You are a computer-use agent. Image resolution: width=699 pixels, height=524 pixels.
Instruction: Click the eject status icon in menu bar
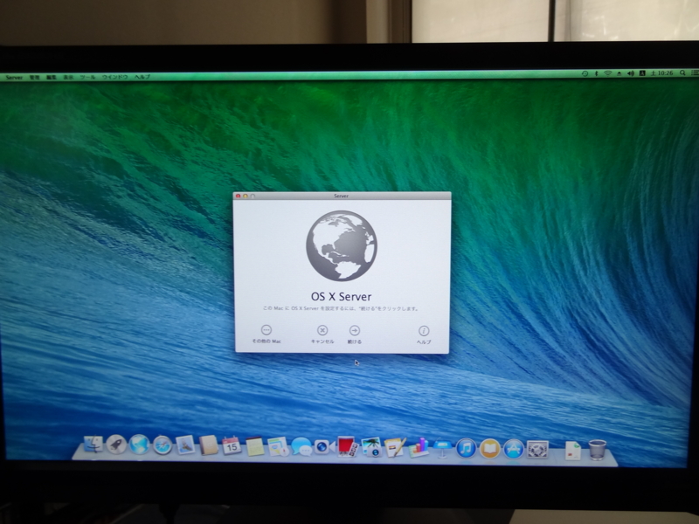(619, 73)
